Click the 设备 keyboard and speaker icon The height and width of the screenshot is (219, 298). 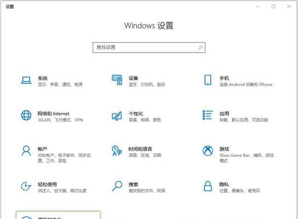pyautogui.click(x=117, y=80)
